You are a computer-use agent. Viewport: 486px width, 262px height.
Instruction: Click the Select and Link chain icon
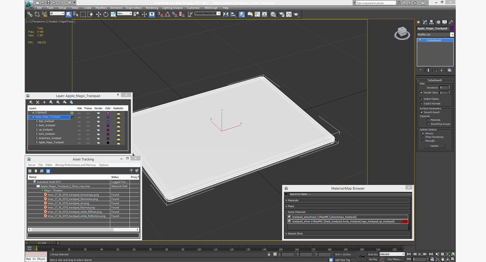click(30, 14)
